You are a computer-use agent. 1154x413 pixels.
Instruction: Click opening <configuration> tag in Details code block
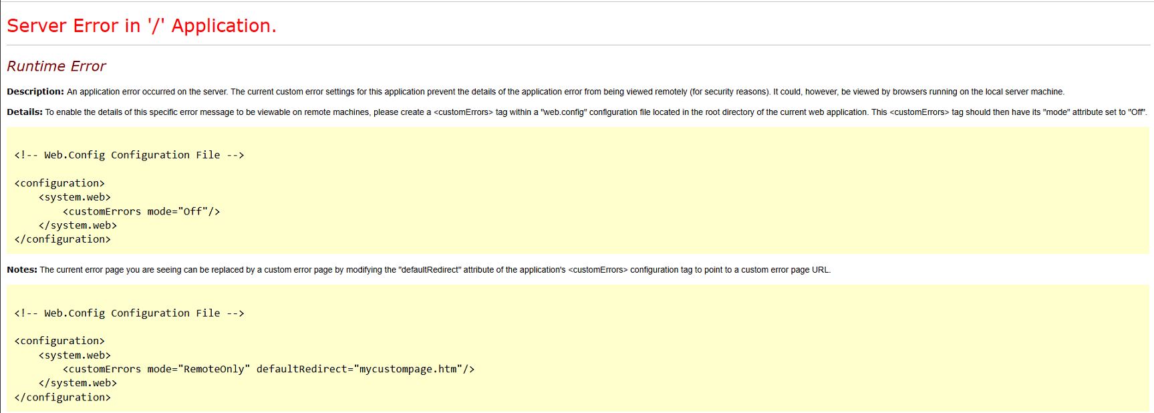[59, 183]
